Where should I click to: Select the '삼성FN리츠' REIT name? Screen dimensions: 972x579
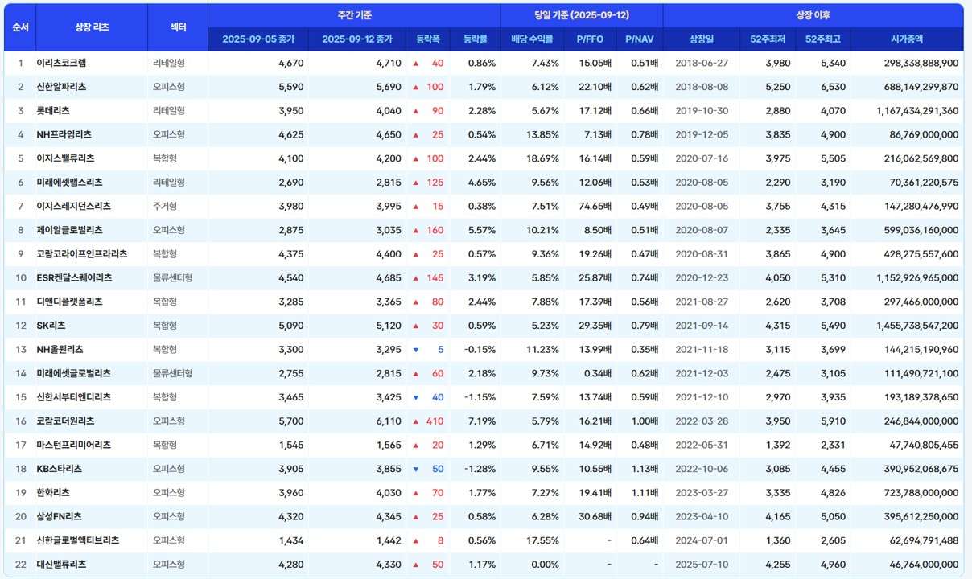point(60,517)
